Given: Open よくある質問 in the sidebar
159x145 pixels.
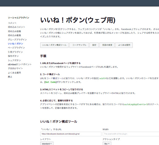Looking at the screenshot, I should [14, 73].
